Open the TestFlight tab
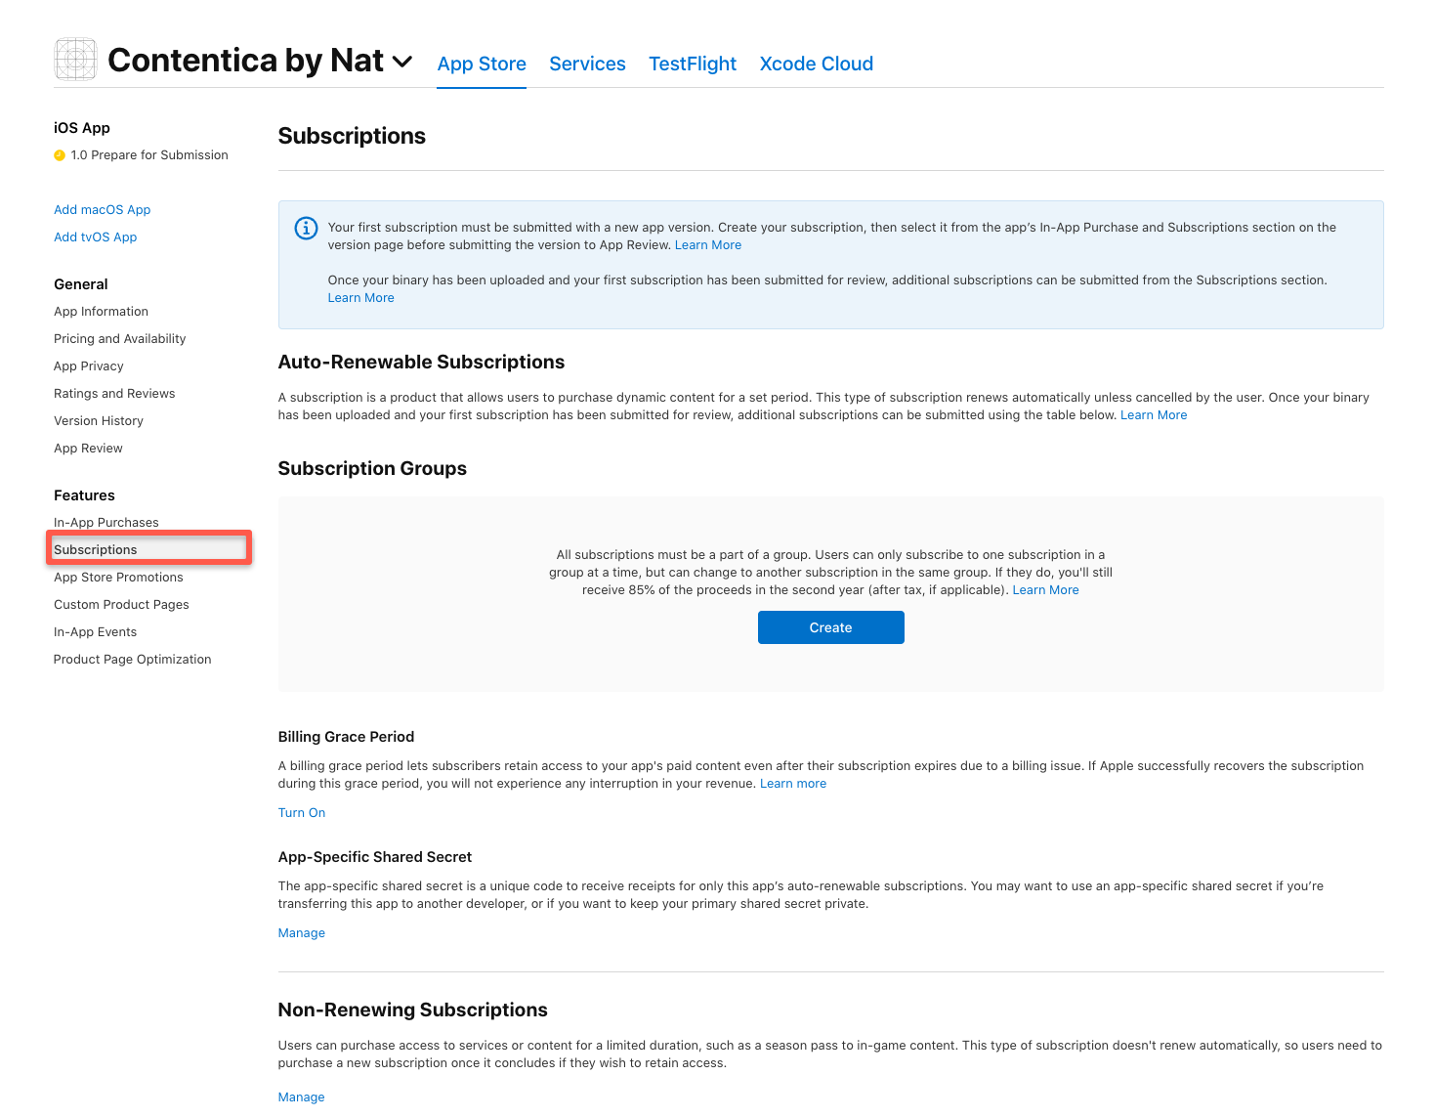 [693, 64]
